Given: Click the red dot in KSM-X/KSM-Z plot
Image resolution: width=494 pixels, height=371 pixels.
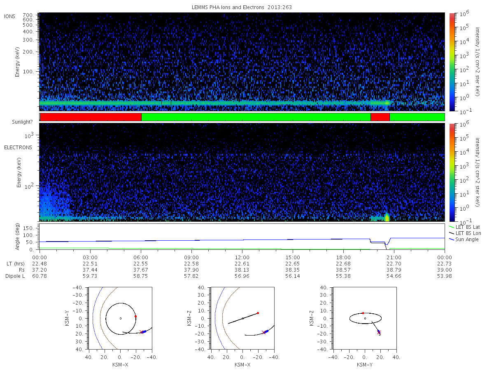Looking at the screenshot, I should click(258, 313).
